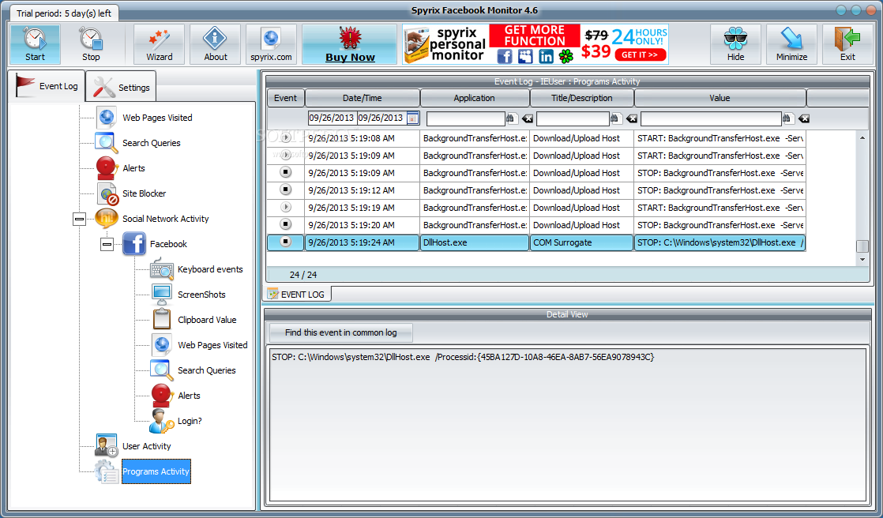Click the start date filter field

tap(332, 118)
